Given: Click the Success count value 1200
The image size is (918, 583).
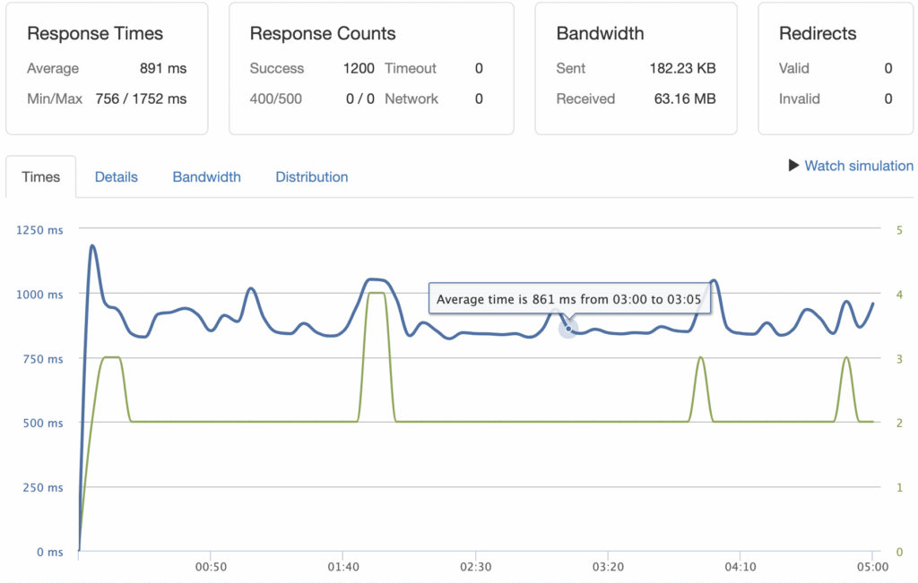Looking at the screenshot, I should pyautogui.click(x=359, y=69).
